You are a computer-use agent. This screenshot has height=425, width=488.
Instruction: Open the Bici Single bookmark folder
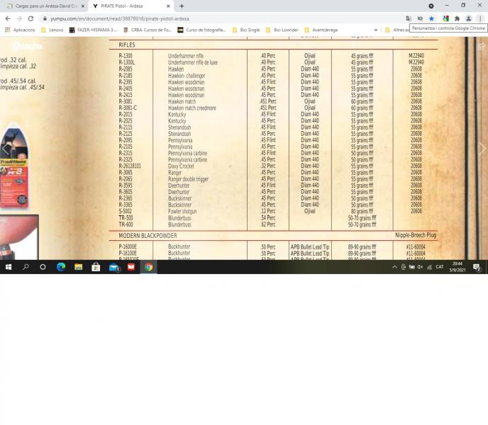click(243, 30)
